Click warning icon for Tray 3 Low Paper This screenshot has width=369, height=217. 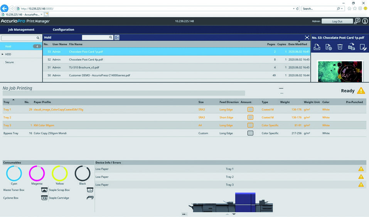[x=361, y=185]
